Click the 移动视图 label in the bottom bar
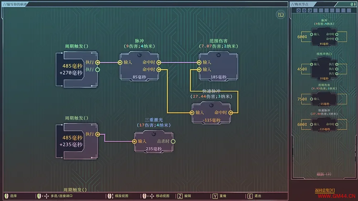358x201 pixels. coord(163,196)
